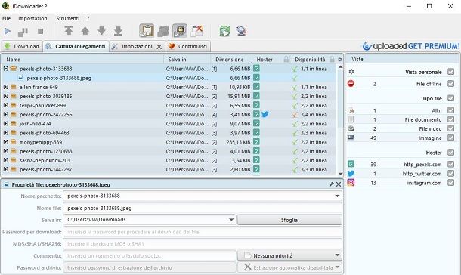Viewport: 461px width, 275px height.
Task: Uncheck the instagram.com checkbox
Action: 450,183
